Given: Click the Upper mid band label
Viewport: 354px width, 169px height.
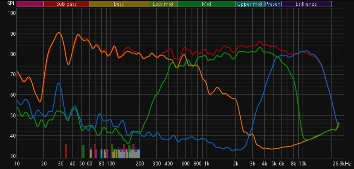Looking at the screenshot, I should tap(250, 4).
